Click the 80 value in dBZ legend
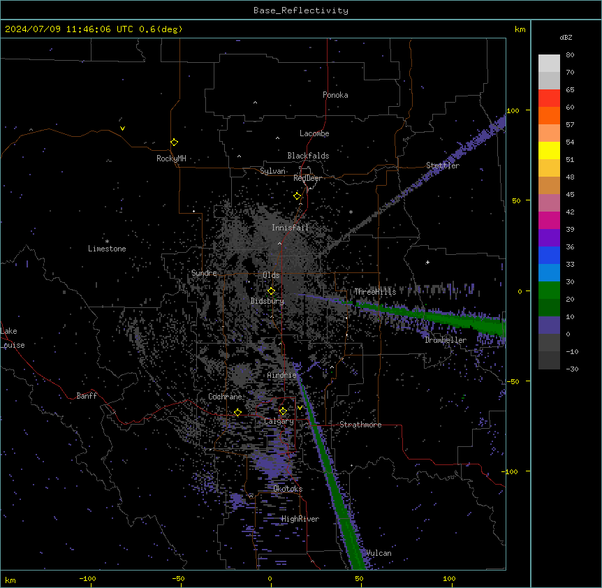The height and width of the screenshot is (588, 602). 570,55
